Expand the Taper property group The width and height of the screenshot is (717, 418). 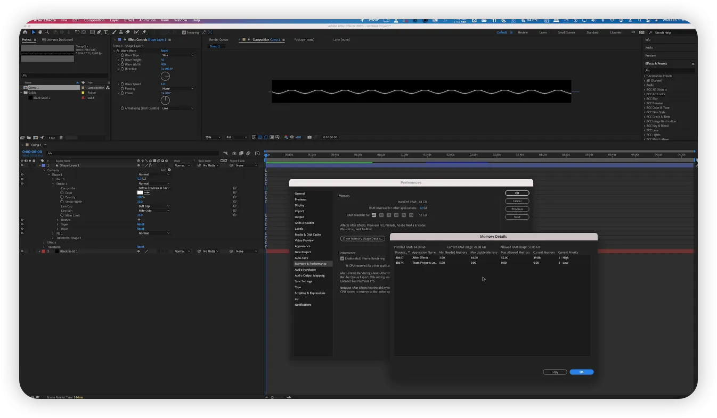(58, 224)
